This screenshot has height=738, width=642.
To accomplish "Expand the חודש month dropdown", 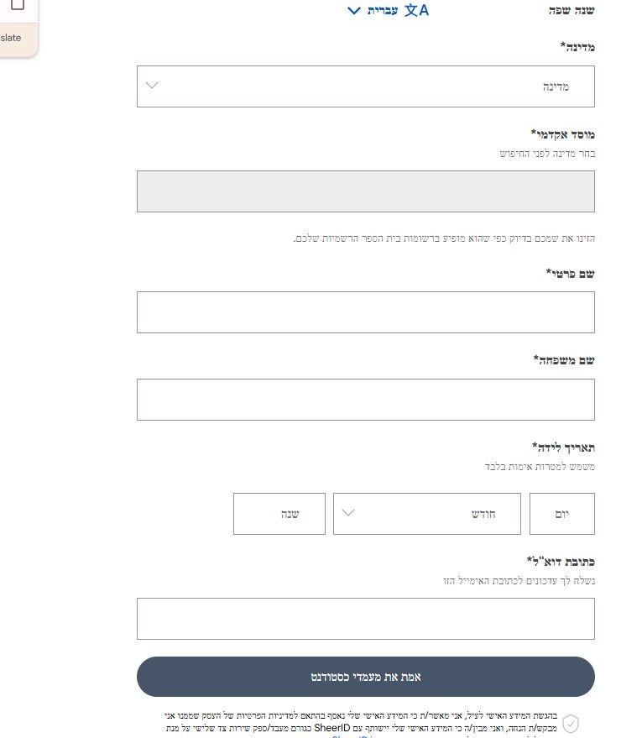I will point(427,514).
